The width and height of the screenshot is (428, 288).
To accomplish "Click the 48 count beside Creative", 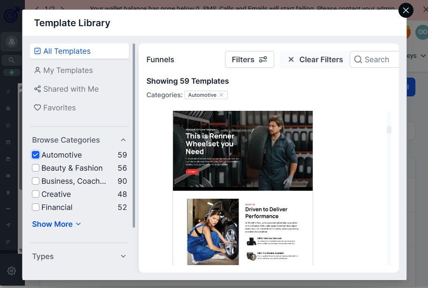I will click(122, 194).
